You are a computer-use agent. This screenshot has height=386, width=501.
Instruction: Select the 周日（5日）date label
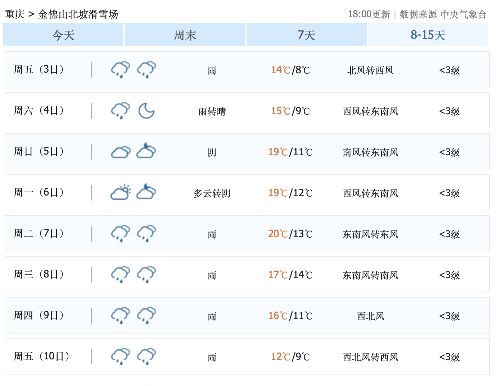click(39, 151)
